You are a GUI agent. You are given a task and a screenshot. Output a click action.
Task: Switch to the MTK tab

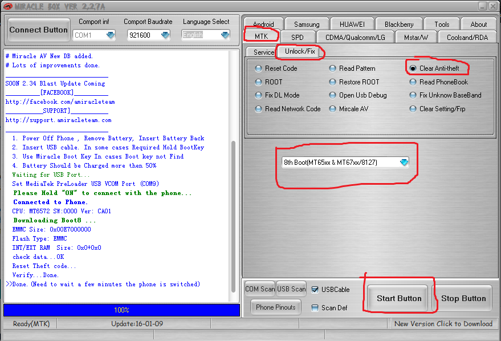[262, 36]
